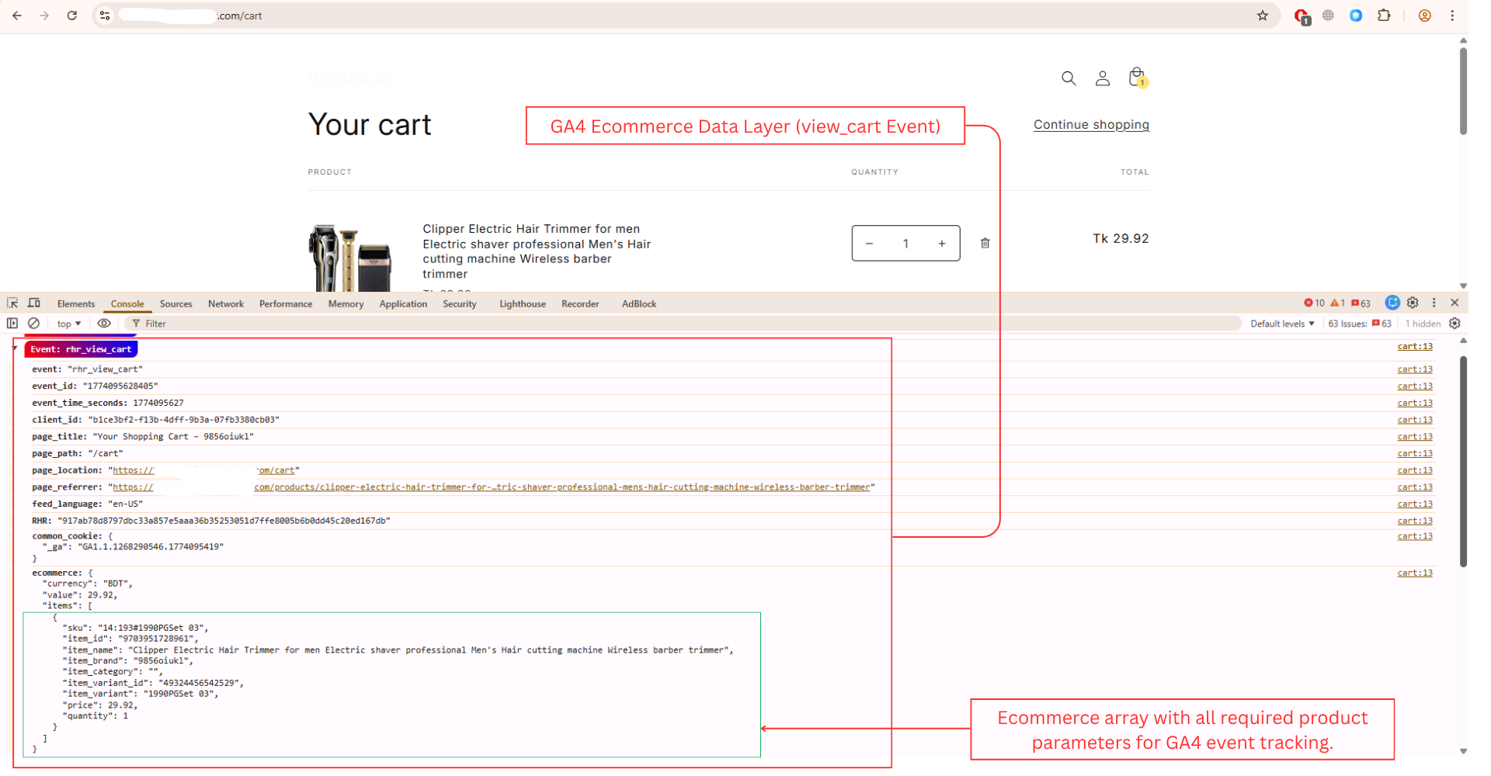The image size is (1491, 776).
Task: Open the Extensions puzzle menu
Action: click(x=1384, y=16)
